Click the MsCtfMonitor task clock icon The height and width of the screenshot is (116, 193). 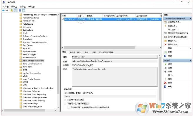click(63, 19)
